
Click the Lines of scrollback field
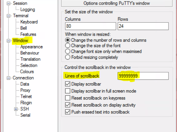coord(143,76)
